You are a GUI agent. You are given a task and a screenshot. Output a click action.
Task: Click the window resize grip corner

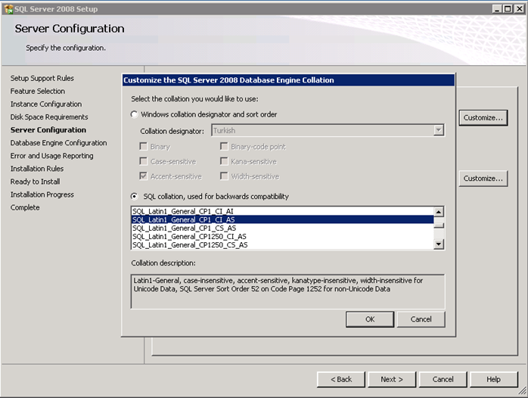click(x=522, y=392)
